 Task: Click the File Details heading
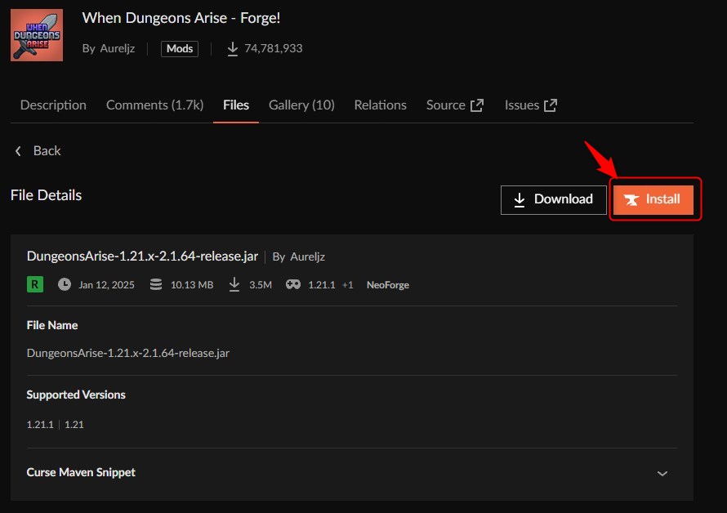pyautogui.click(x=46, y=195)
